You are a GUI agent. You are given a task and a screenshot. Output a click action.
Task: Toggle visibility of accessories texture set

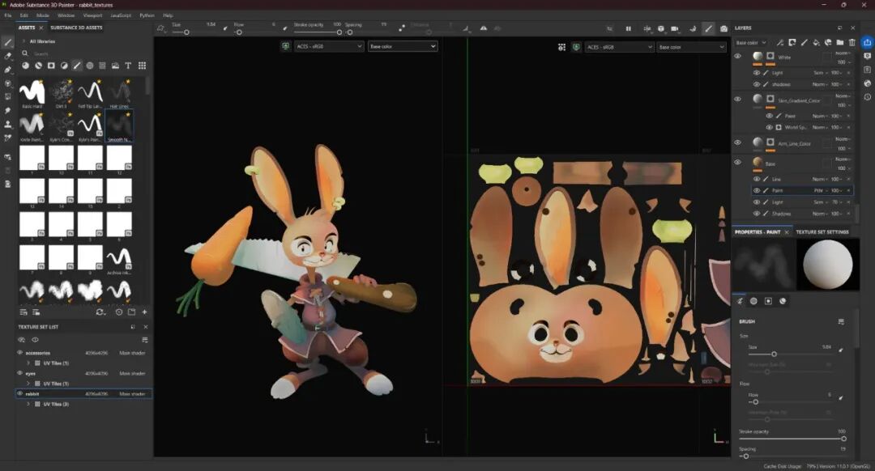pyautogui.click(x=20, y=353)
